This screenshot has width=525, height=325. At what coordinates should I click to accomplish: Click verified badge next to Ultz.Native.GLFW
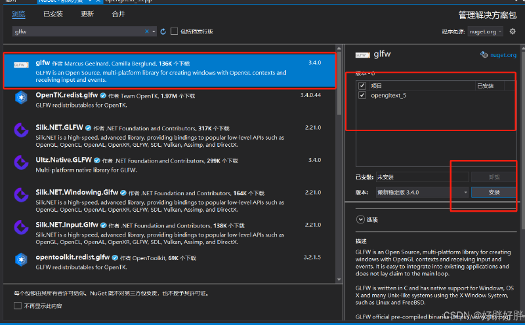[x=96, y=161]
